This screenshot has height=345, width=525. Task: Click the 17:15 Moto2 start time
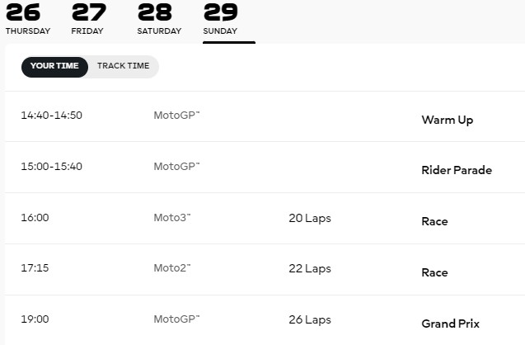pos(35,268)
